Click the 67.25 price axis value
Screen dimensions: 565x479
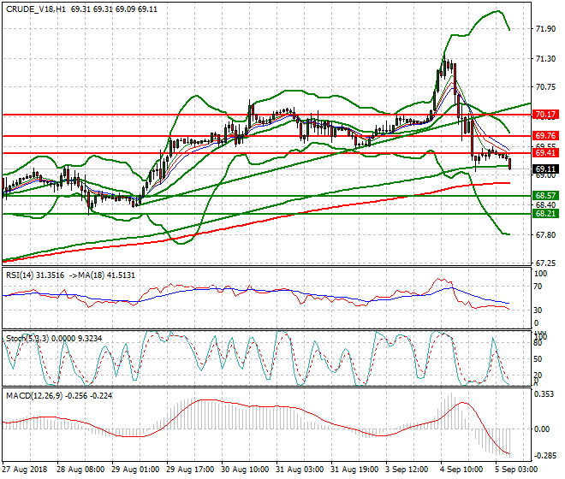[545, 263]
